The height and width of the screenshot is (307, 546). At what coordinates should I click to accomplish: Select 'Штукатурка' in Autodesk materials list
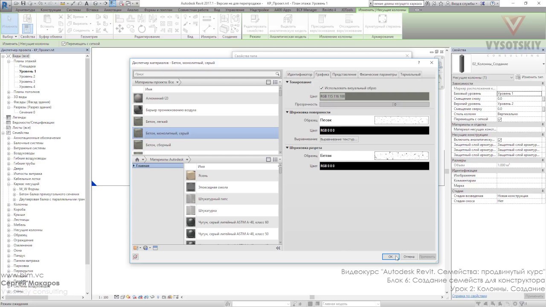pos(232,211)
